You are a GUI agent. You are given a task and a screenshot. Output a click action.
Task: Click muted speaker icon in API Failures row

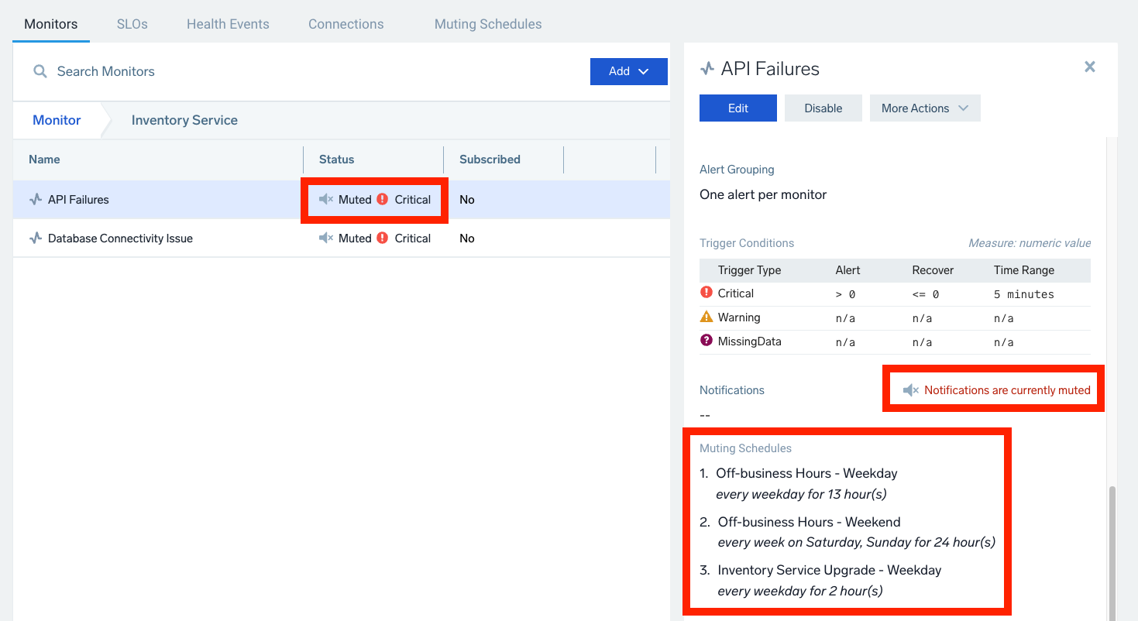click(x=326, y=200)
